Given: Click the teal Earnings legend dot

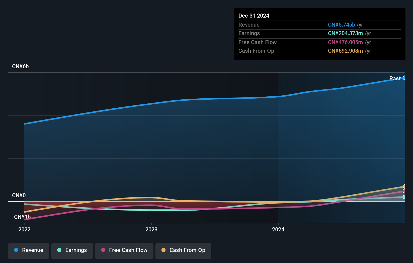Looking at the screenshot, I should (59, 250).
